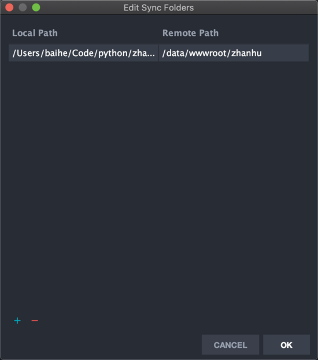Add a new sync folder with plus icon

(17, 321)
